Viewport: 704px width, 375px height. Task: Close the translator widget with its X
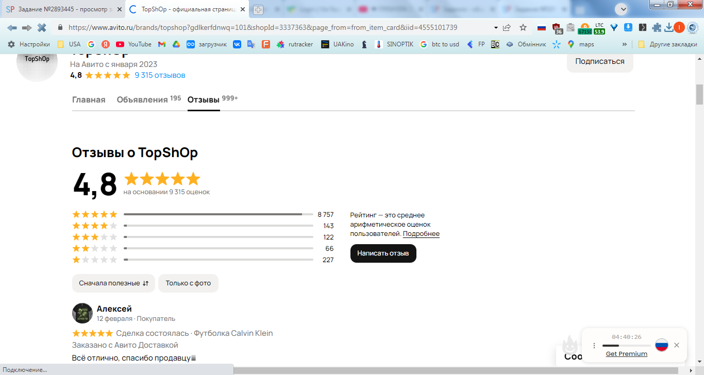(x=677, y=345)
